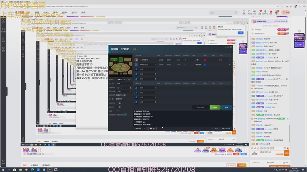Image resolution: width=307 pixels, height=172 pixels.
Task: Uncheck the auto-kick unready players checkbox
Action: (x=125, y=115)
